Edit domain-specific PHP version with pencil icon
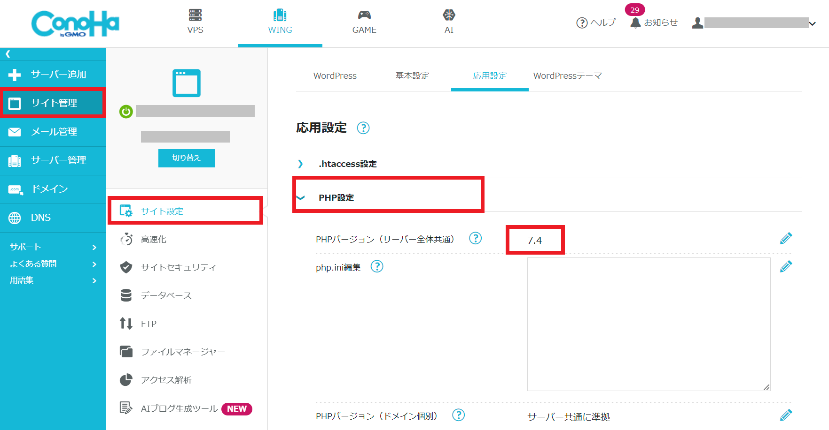Screen dimensions: 829x430 tap(786, 415)
